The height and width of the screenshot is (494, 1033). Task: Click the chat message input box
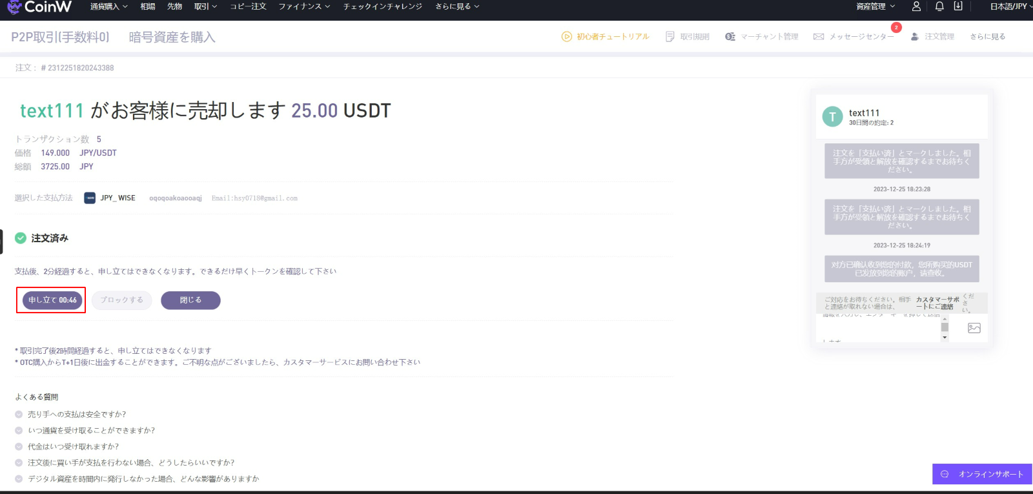878,328
